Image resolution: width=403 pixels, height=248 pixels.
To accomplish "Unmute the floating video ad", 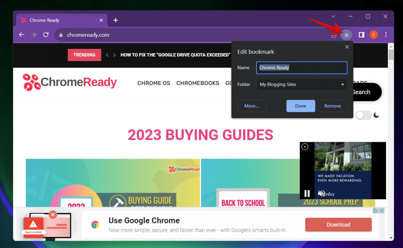I will pos(321,194).
